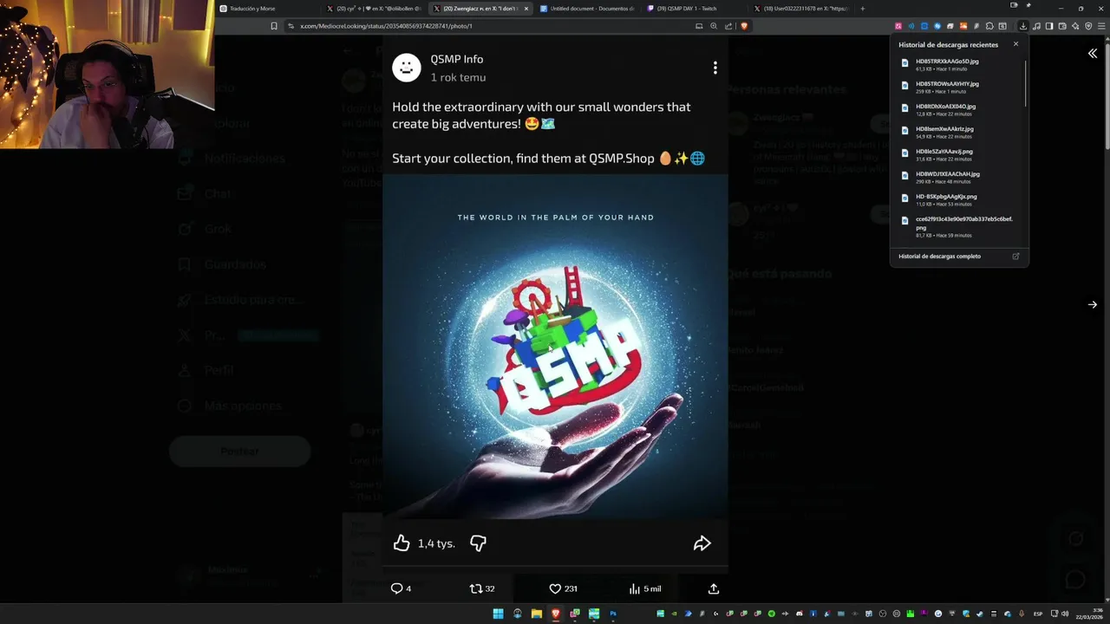Open the QSMP globe poster image
The image size is (1110, 624).
555,347
